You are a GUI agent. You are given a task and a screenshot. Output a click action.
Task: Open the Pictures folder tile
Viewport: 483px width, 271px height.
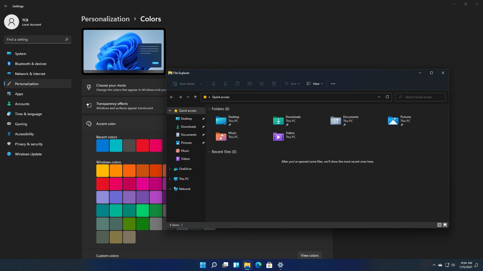pos(400,121)
